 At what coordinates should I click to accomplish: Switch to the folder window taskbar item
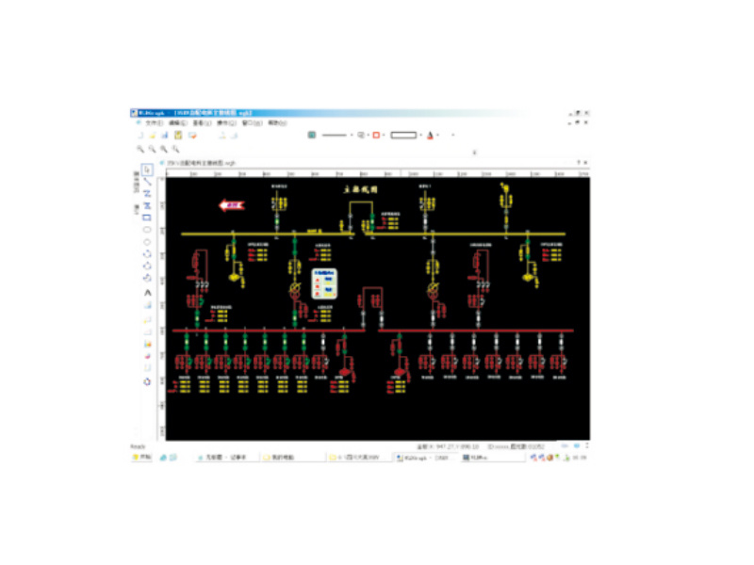coord(359,458)
